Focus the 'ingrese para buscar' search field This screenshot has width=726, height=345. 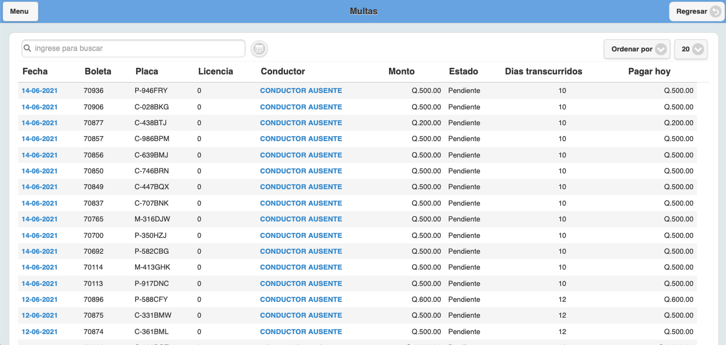(137, 48)
